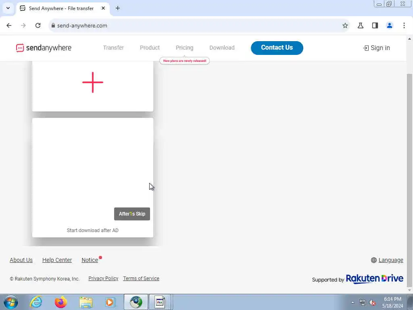Open the About Us link
This screenshot has height=310, width=413.
click(x=21, y=260)
